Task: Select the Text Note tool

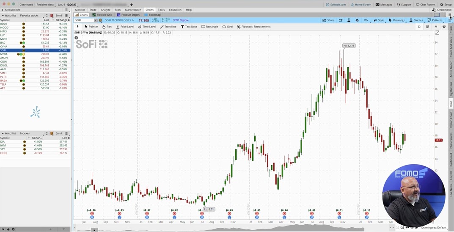Action: pyautogui.click(x=189, y=27)
